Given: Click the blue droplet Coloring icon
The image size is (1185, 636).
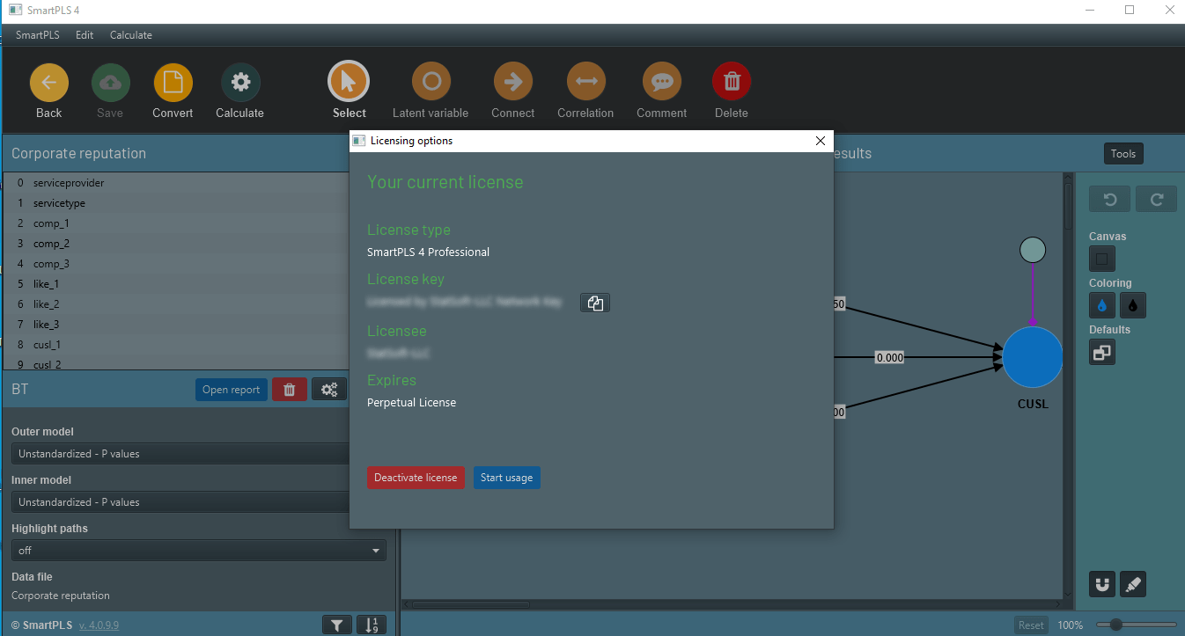Looking at the screenshot, I should pyautogui.click(x=1102, y=305).
